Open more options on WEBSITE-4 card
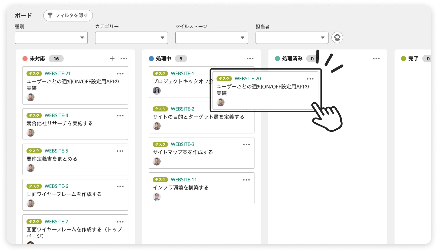 point(120,116)
